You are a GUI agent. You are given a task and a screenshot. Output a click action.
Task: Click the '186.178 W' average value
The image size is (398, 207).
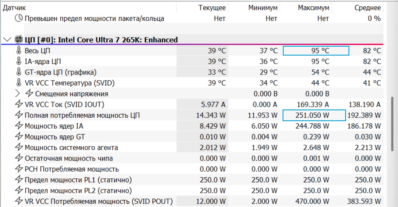pyautogui.click(x=364, y=126)
